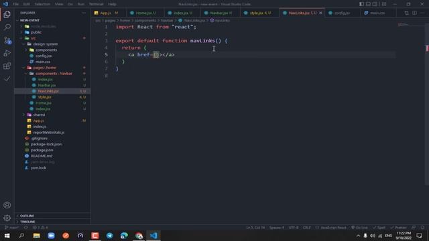Open the feedback icon in status bar
Image resolution: width=429 pixels, height=241 pixels.
click(414, 228)
